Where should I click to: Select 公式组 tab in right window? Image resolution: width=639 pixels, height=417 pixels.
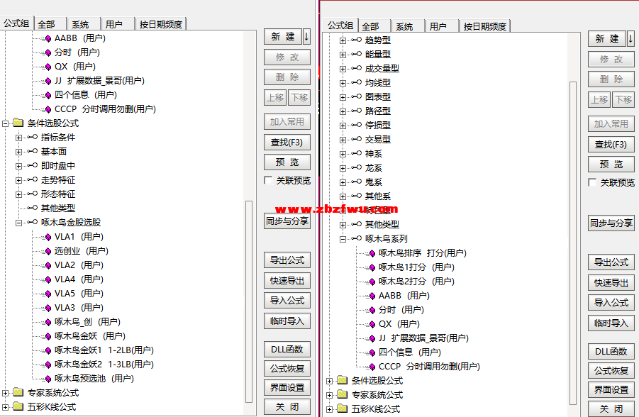pos(340,26)
